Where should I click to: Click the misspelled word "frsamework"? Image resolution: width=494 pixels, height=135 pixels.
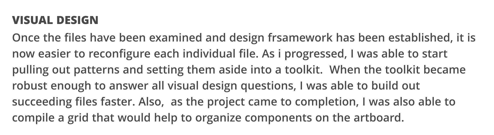pyautogui.click(x=300, y=38)
